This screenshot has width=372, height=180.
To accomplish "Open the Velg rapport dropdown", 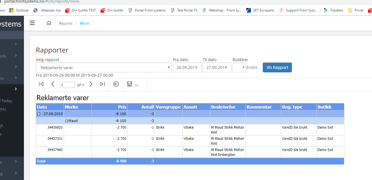I will point(104,68).
